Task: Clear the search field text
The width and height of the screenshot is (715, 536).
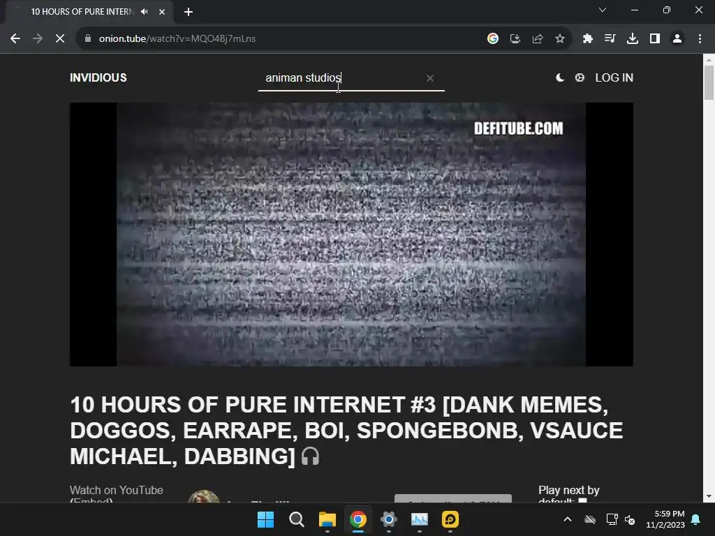Action: tap(430, 78)
